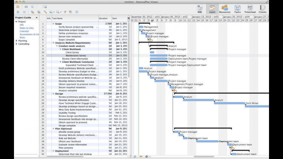Open Notes & Links in Project Guide
The image size is (283, 159).
tap(26, 28)
